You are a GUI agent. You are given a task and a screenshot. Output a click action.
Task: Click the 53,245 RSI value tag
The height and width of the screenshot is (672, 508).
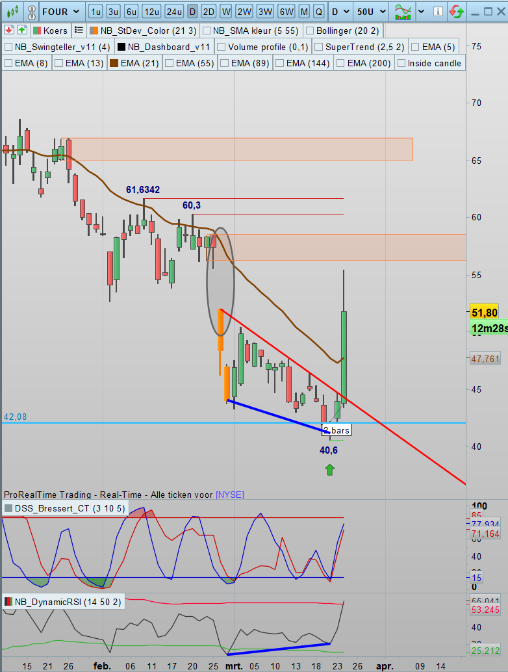(485, 610)
